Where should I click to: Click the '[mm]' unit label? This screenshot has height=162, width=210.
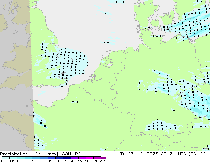click(52, 154)
